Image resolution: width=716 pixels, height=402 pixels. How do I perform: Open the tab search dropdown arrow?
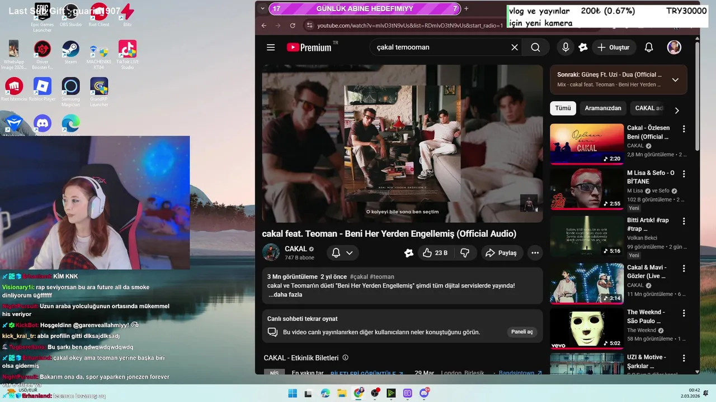[x=263, y=8]
